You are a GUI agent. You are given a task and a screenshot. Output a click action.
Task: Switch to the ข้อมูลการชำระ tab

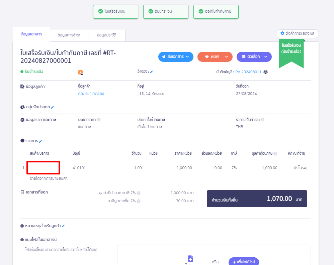[x=69, y=35]
